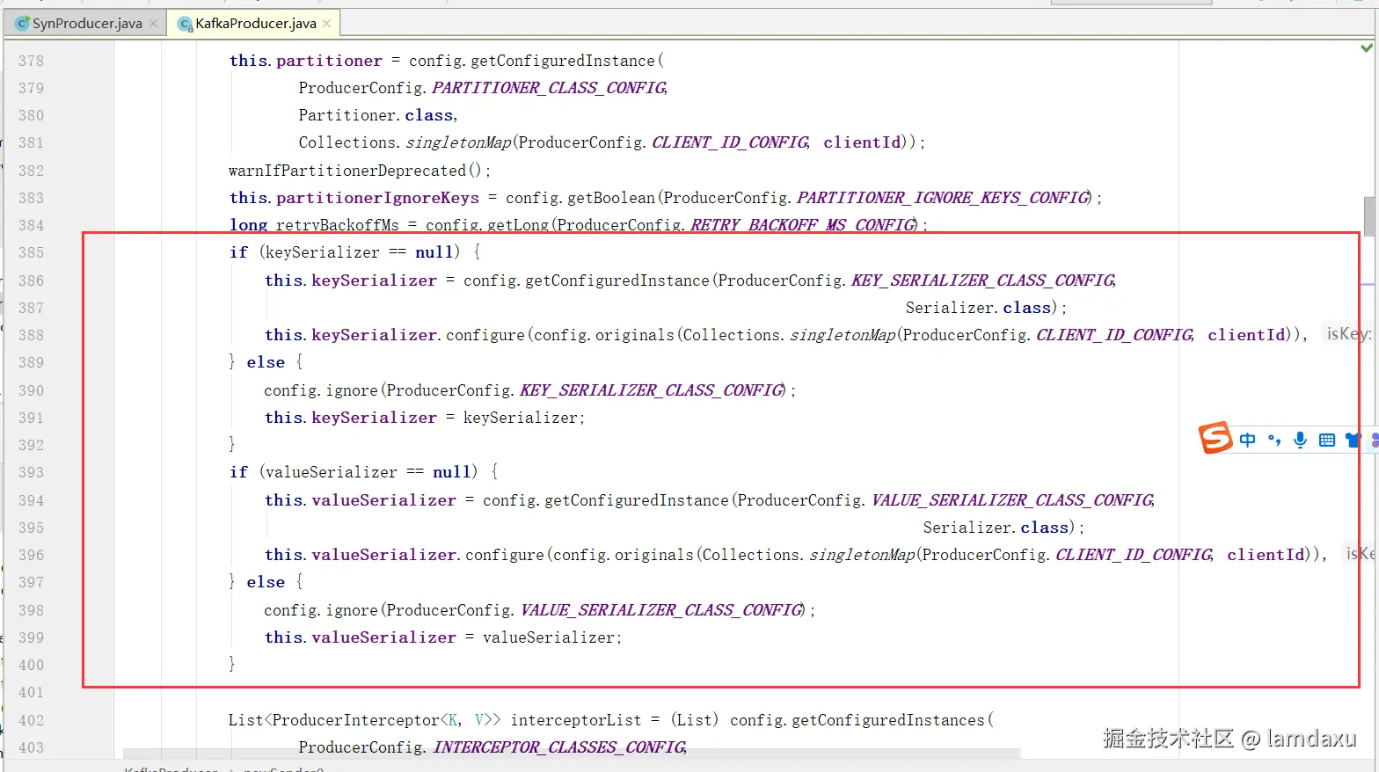1379x772 pixels.
Task: Click line number 393 in the gutter
Action: click(x=31, y=472)
